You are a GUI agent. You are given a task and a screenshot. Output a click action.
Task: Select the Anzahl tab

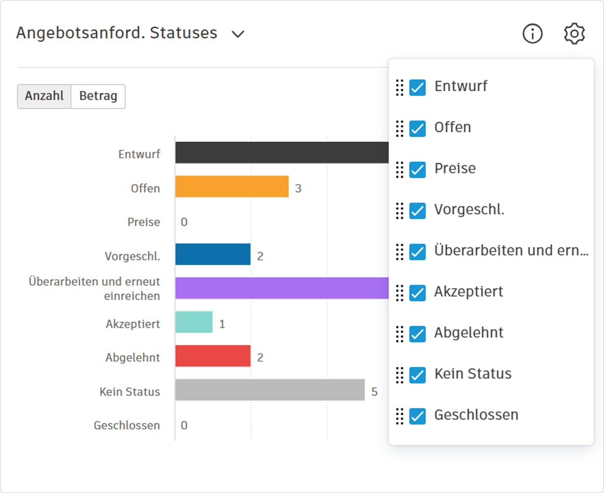pyautogui.click(x=44, y=96)
